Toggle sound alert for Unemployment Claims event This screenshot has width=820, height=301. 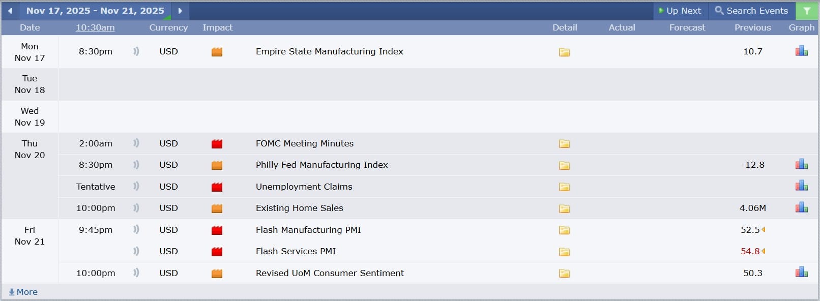[136, 187]
